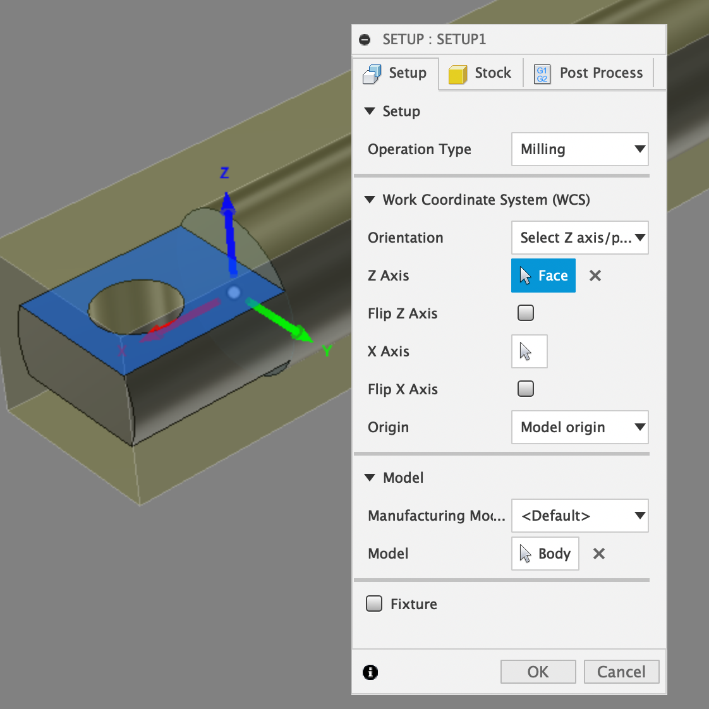The height and width of the screenshot is (709, 709).
Task: Click the minus icon on the SETUP1 dialog header
Action: [365, 39]
